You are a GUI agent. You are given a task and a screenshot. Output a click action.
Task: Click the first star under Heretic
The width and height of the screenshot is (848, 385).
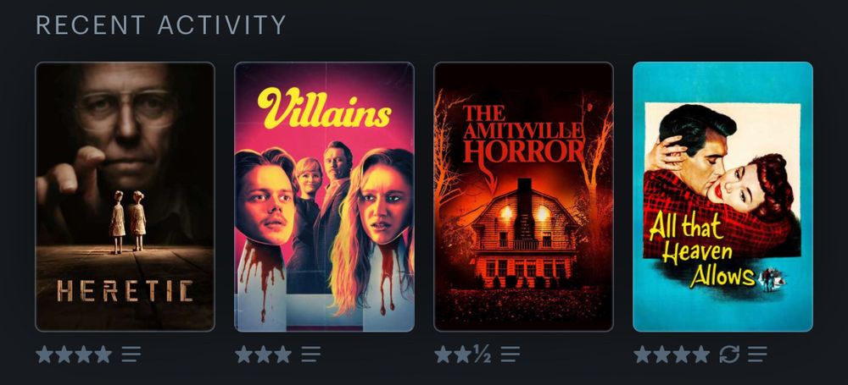[45, 355]
